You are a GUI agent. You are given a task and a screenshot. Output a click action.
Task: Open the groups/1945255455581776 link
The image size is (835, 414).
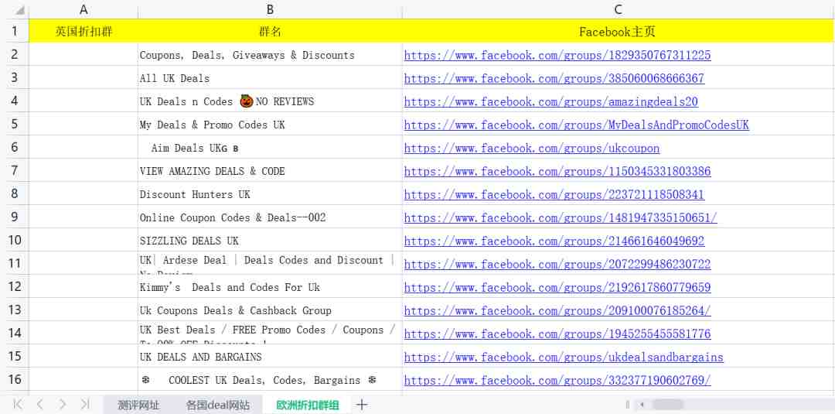pos(557,334)
